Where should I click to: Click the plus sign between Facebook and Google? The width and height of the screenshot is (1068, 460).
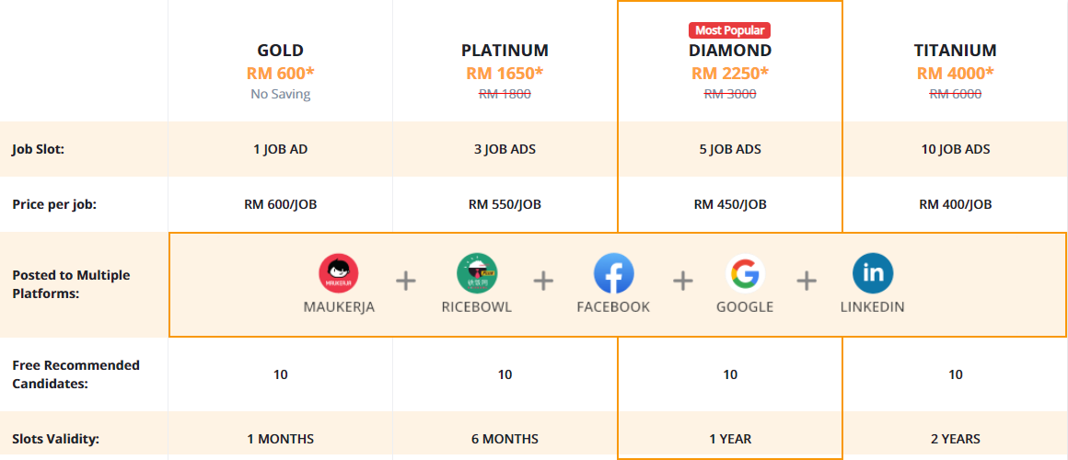(682, 280)
